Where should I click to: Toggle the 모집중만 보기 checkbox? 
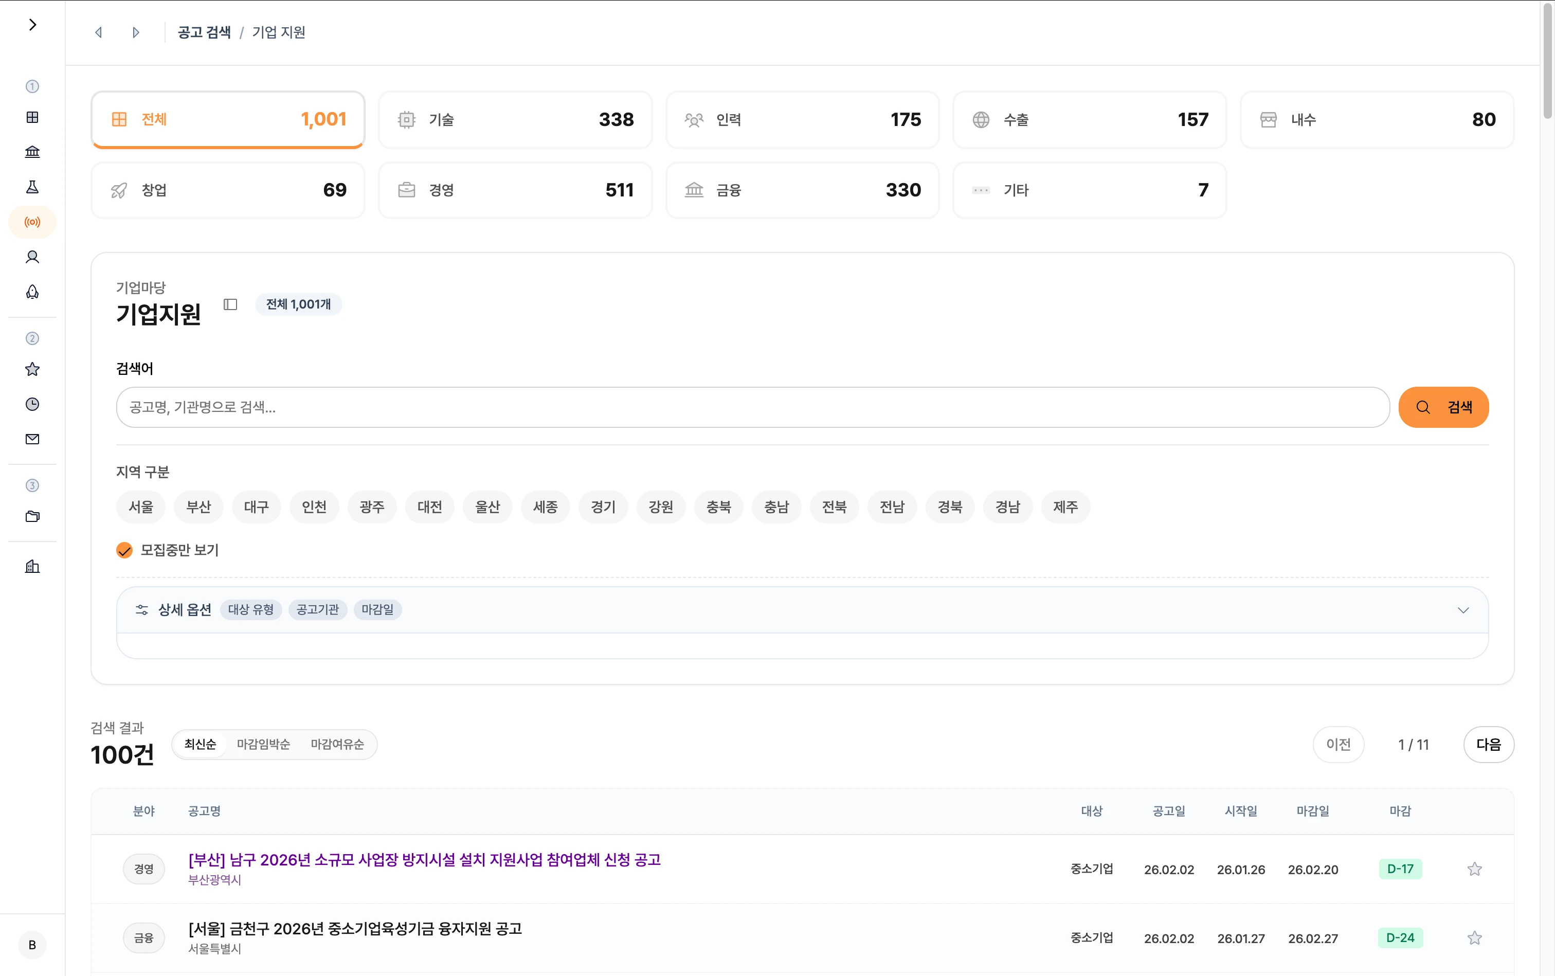click(124, 550)
